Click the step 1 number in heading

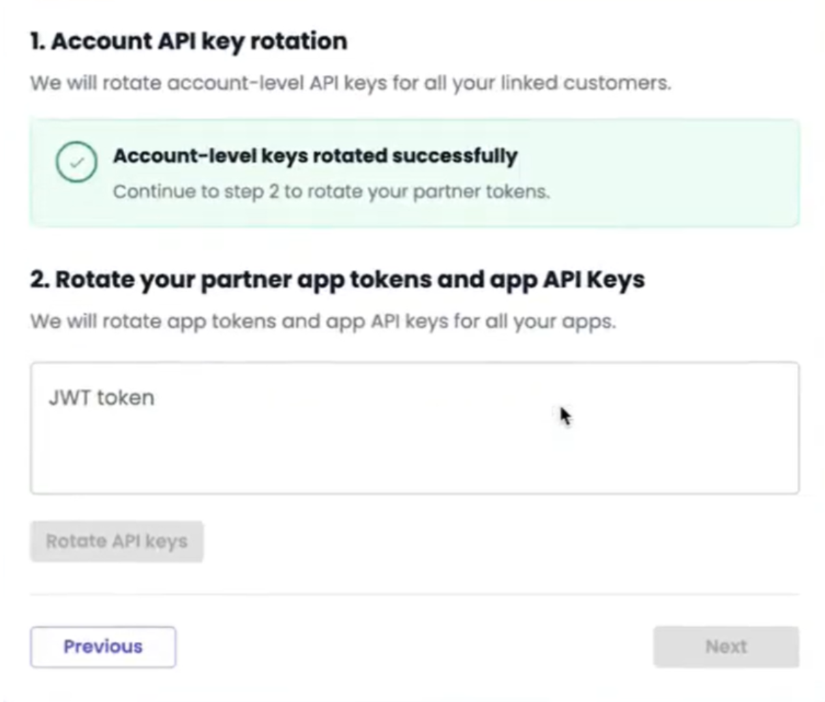coord(37,42)
